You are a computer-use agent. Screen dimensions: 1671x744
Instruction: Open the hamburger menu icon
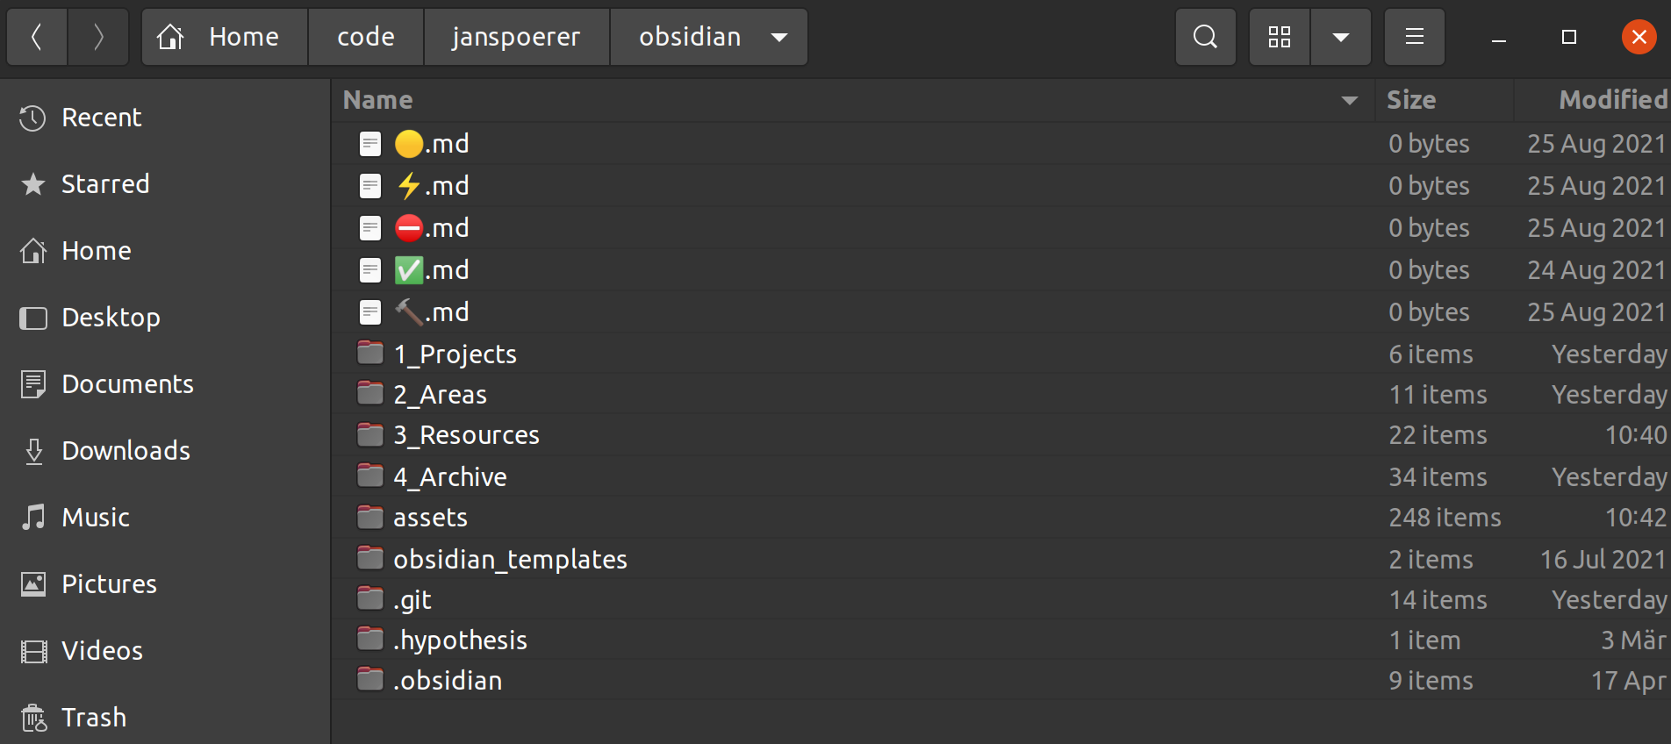coord(1414,37)
